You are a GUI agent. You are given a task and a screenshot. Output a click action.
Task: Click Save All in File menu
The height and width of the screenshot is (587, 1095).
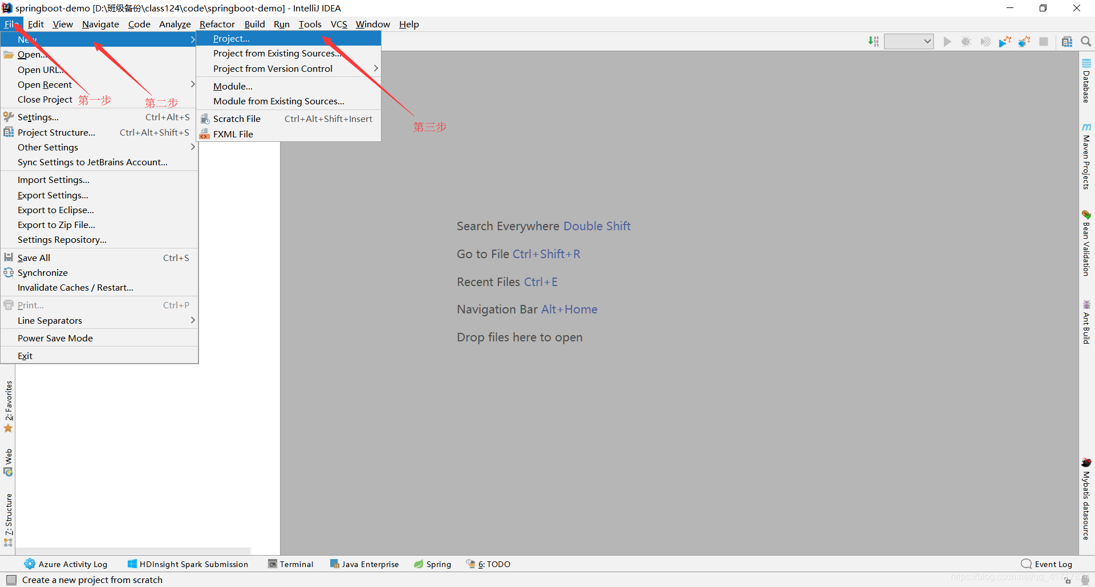(x=99, y=258)
